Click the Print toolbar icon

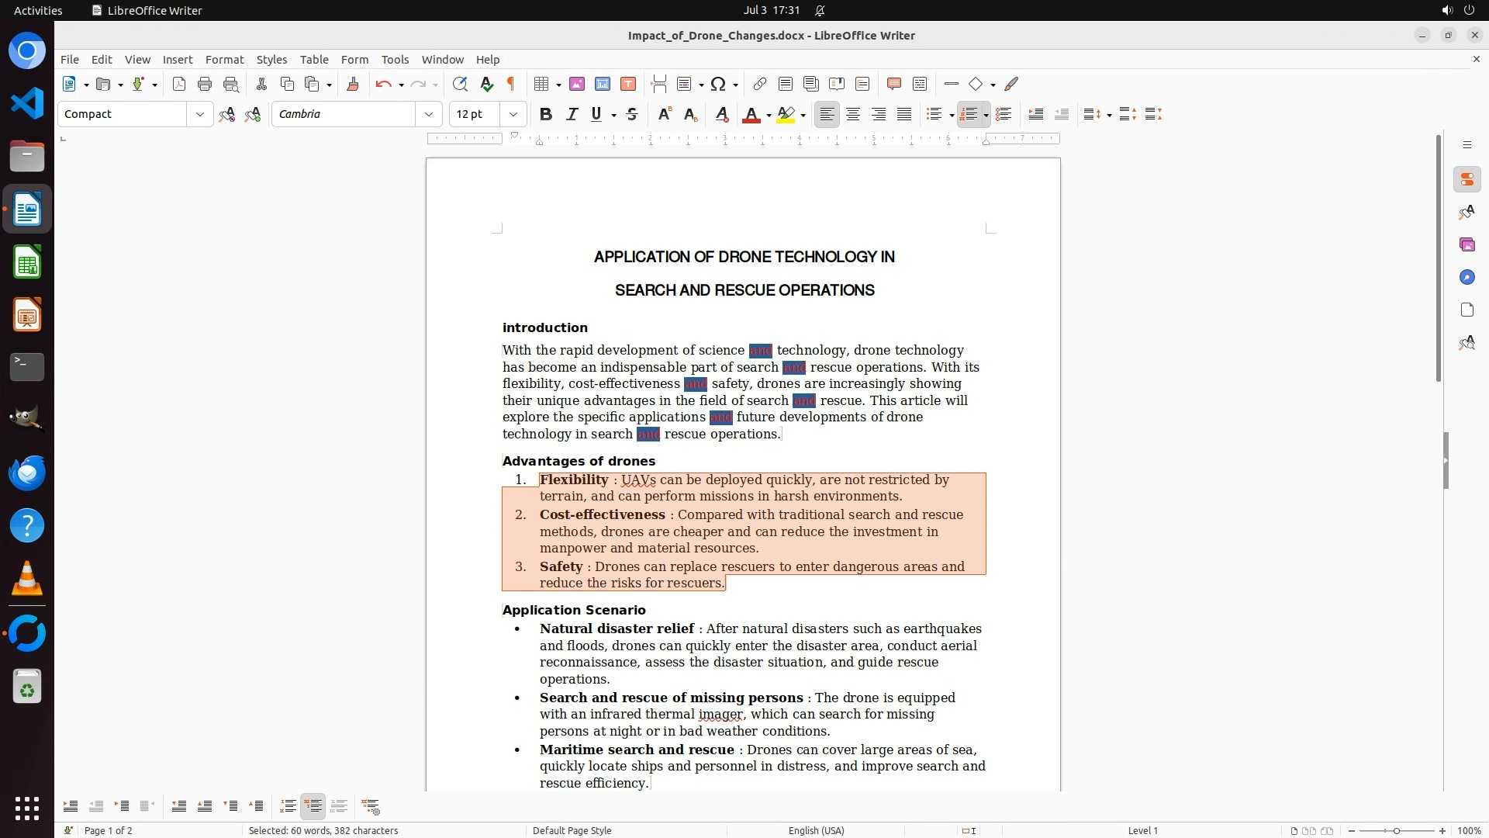pyautogui.click(x=205, y=84)
